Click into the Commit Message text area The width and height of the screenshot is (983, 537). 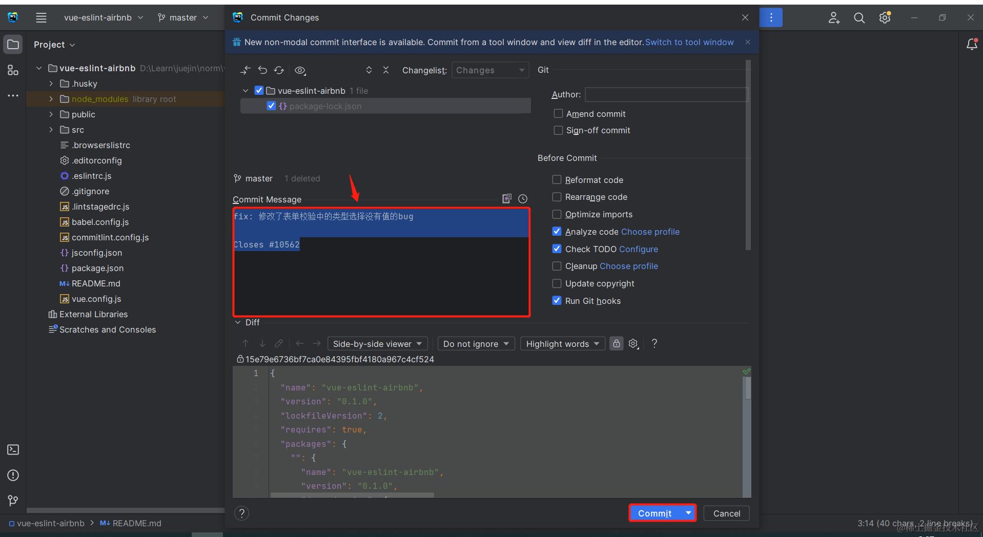pyautogui.click(x=382, y=262)
